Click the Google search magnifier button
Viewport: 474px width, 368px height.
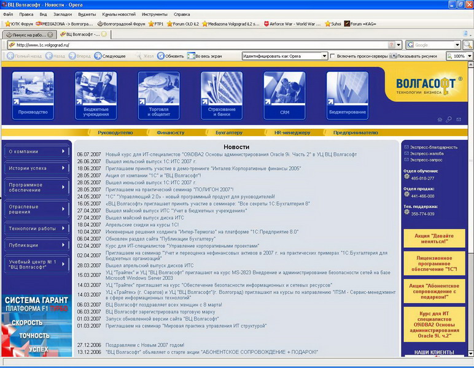point(467,45)
